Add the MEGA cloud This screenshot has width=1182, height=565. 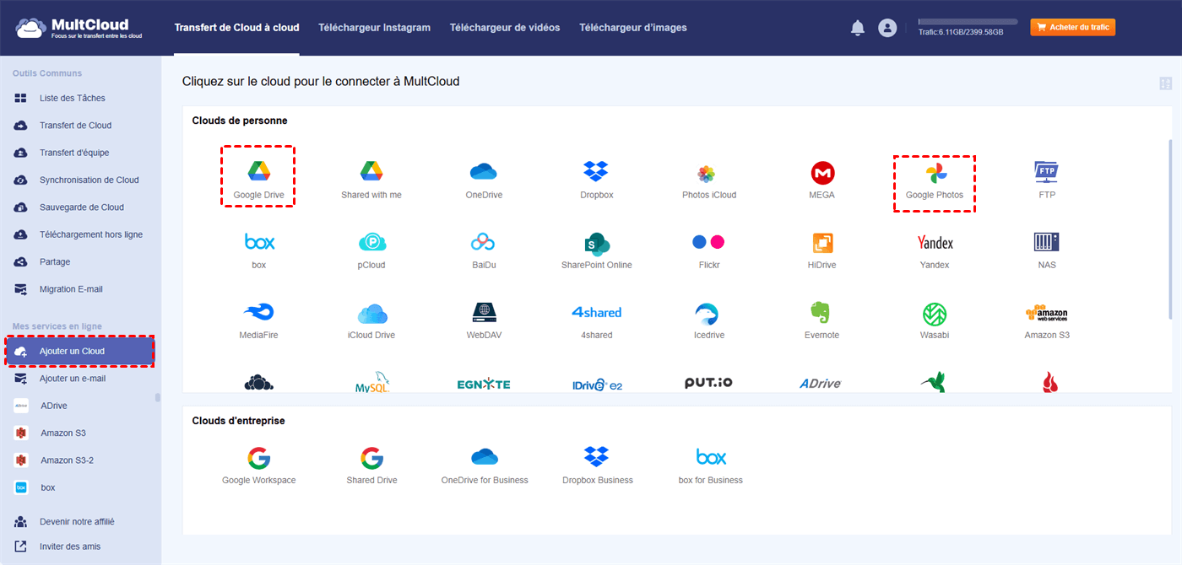pyautogui.click(x=822, y=174)
